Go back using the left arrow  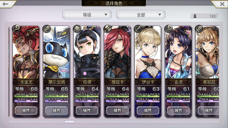click(x=6, y=4)
